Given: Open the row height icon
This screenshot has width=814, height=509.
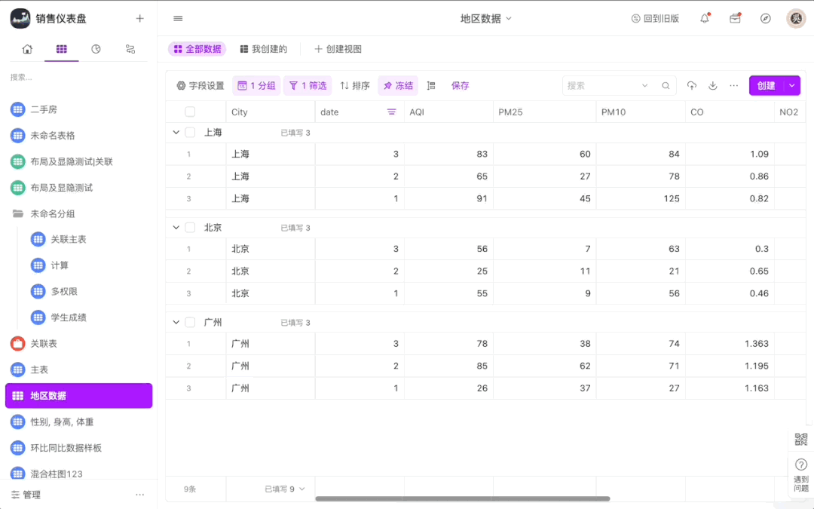Looking at the screenshot, I should pyautogui.click(x=431, y=86).
